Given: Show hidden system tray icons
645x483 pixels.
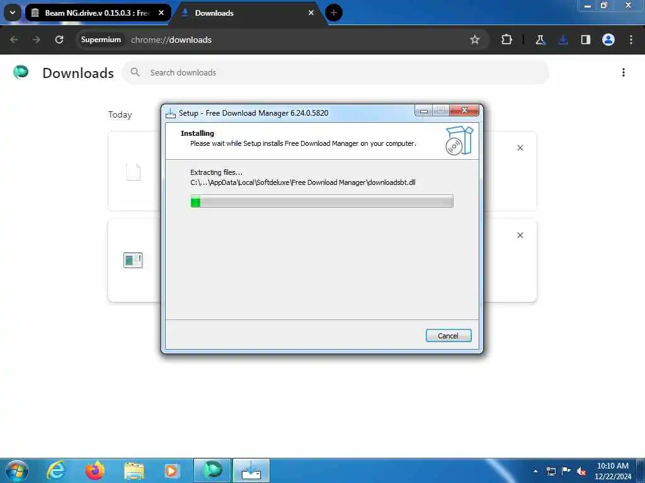Looking at the screenshot, I should 535,471.
